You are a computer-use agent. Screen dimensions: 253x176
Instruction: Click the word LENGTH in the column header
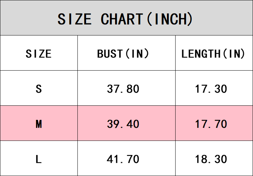200,54
